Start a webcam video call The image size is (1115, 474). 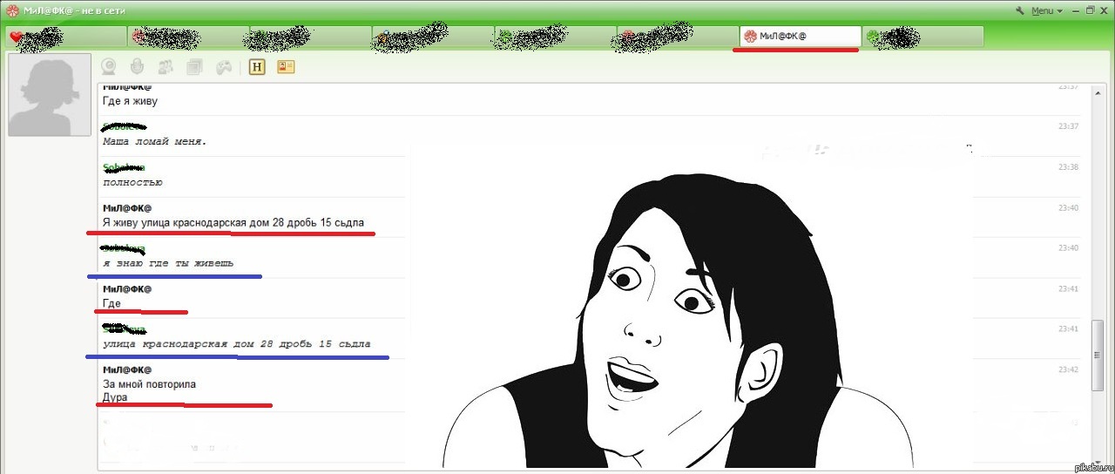[110, 66]
